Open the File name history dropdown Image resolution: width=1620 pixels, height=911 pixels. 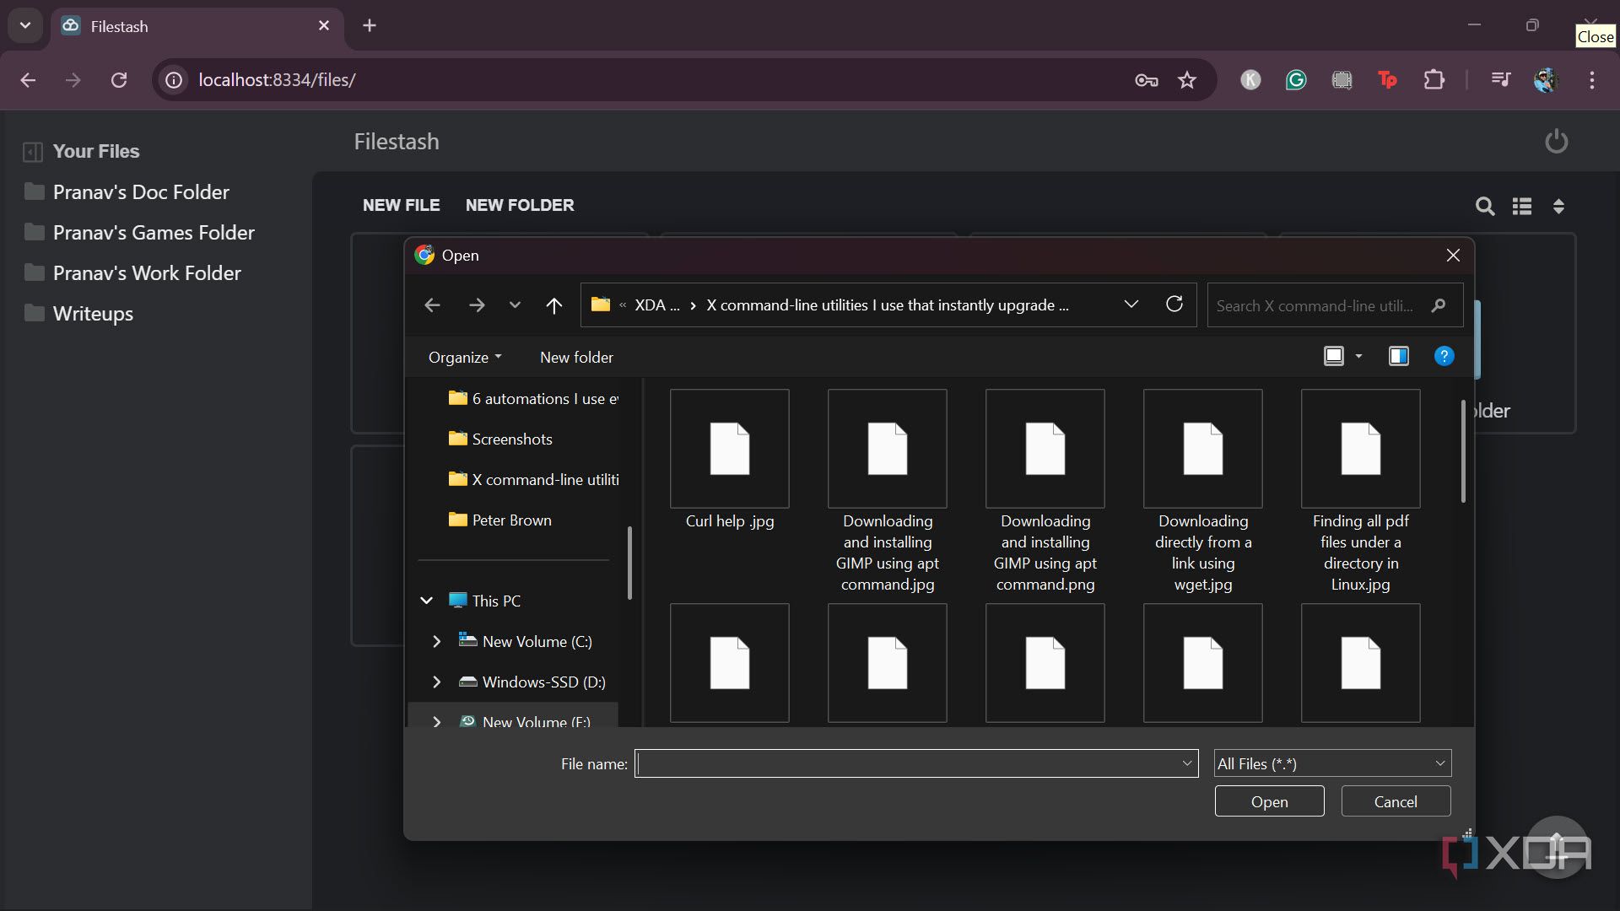coord(1187,763)
